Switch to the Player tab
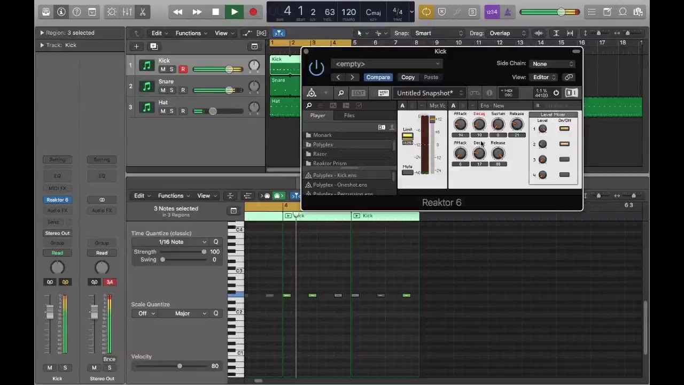The width and height of the screenshot is (684, 385). click(x=317, y=115)
